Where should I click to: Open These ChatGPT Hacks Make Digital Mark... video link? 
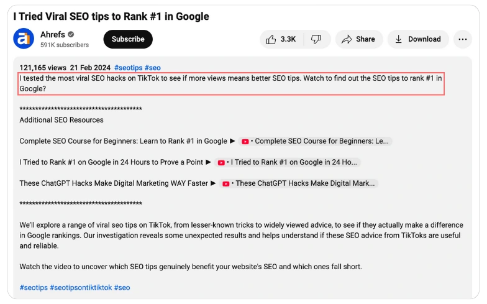pyautogui.click(x=298, y=183)
